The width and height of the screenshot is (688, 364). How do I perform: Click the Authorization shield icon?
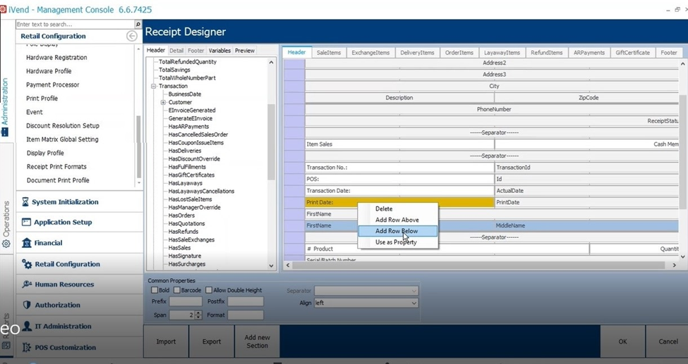pos(26,305)
